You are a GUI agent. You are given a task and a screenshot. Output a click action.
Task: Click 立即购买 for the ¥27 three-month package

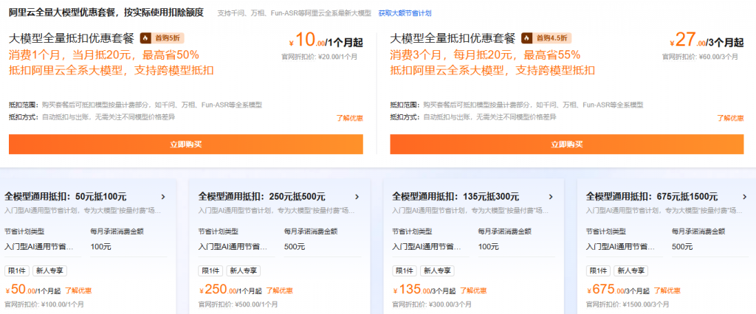pyautogui.click(x=566, y=144)
